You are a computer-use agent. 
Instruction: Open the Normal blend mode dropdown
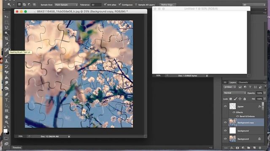pos(235,93)
